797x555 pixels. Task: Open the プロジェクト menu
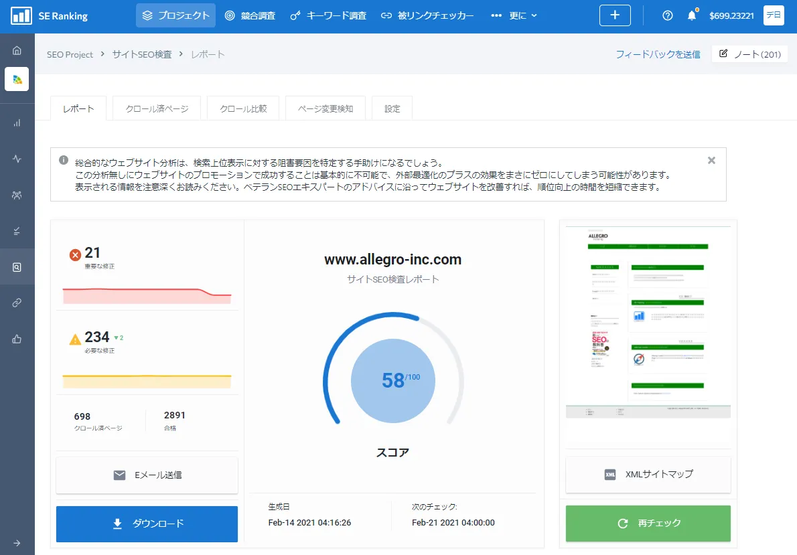176,15
